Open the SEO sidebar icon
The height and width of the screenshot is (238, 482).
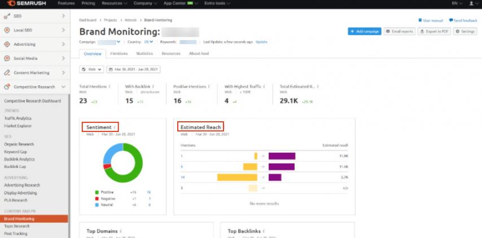(7, 16)
